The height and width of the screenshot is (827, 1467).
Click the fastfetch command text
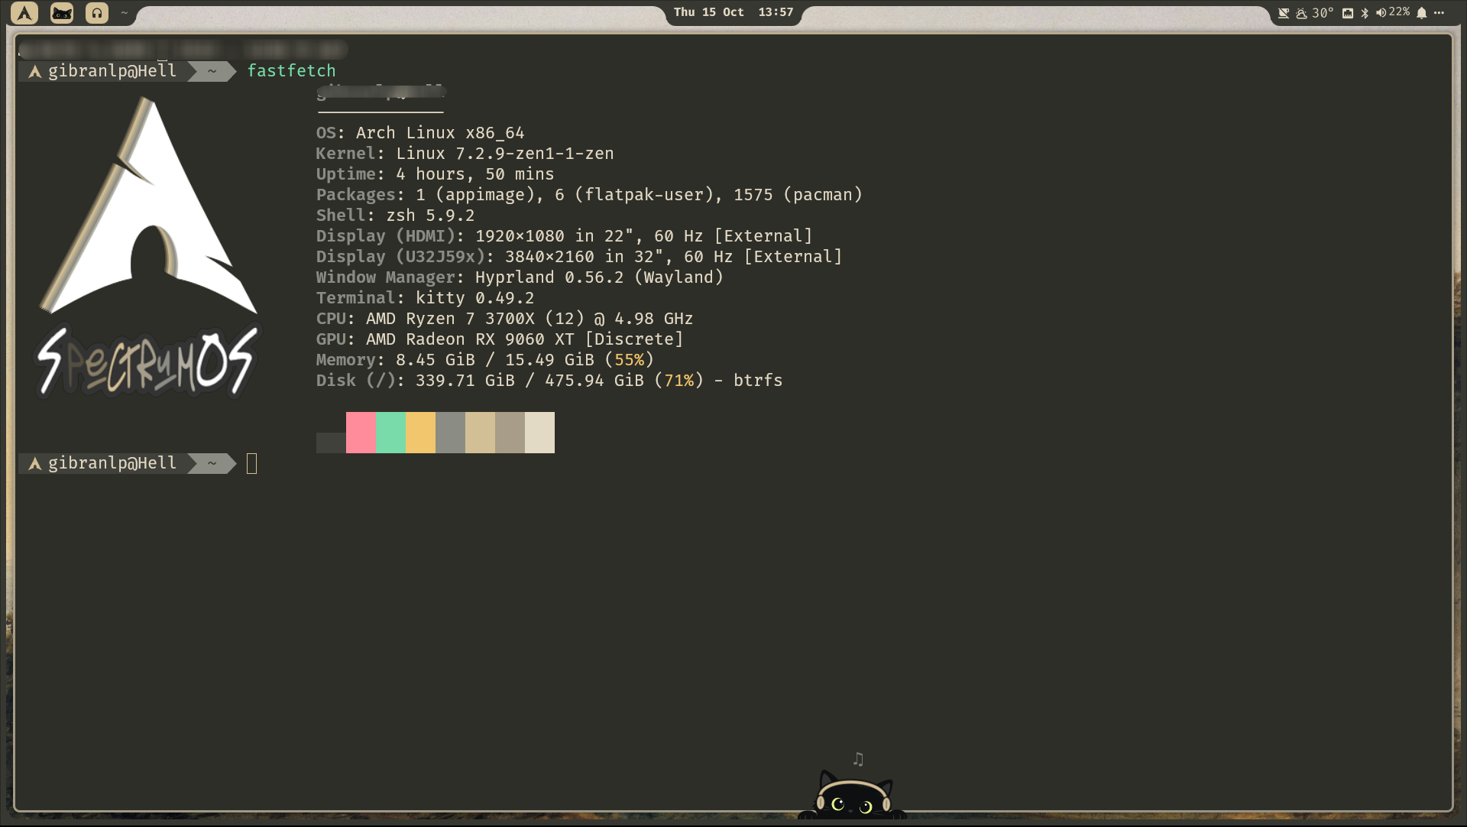pyautogui.click(x=291, y=71)
